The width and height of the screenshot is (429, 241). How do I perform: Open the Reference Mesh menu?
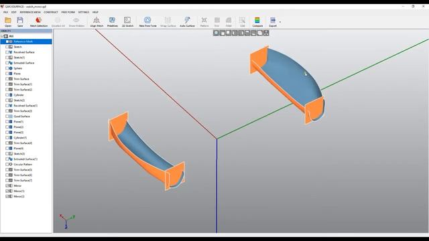pyautogui.click(x=30, y=12)
